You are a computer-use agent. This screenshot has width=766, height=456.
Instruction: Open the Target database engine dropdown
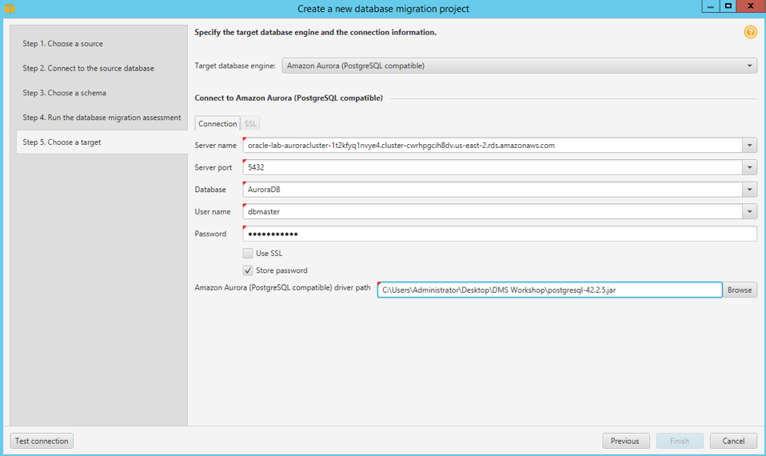pos(519,66)
